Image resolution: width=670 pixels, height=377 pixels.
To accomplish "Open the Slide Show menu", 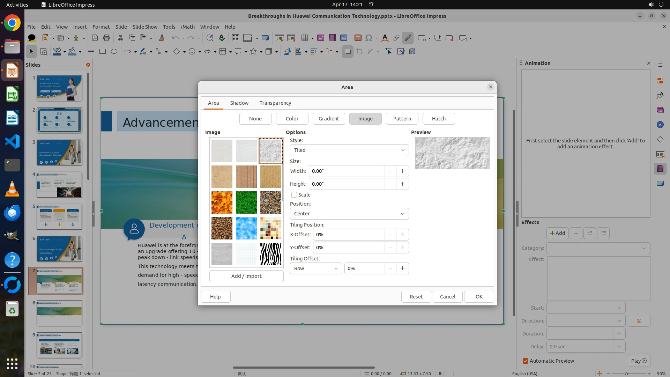I will pyautogui.click(x=145, y=27).
